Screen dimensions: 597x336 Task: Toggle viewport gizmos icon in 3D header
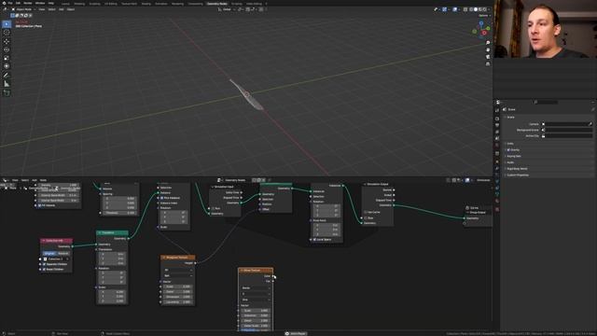444,9
